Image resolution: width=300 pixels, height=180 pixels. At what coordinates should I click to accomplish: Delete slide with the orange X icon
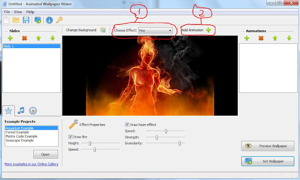pos(24,38)
